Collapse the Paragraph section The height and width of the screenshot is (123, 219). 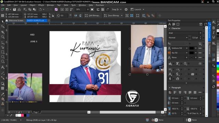tap(170, 88)
